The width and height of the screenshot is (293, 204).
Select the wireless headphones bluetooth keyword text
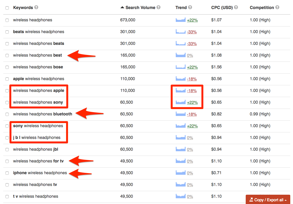pos(42,114)
